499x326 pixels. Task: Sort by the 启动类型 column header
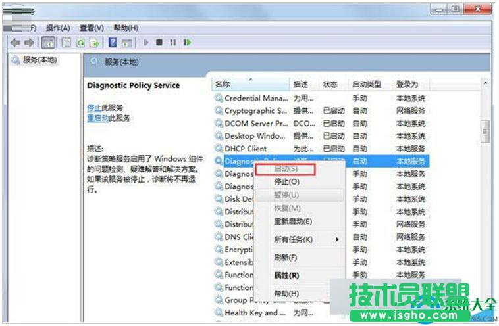[366, 84]
